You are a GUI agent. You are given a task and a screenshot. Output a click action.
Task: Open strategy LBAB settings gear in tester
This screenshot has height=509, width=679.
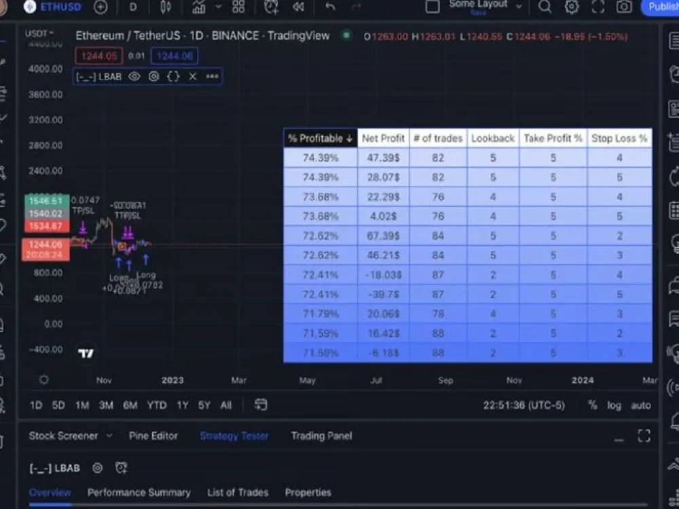click(x=97, y=468)
